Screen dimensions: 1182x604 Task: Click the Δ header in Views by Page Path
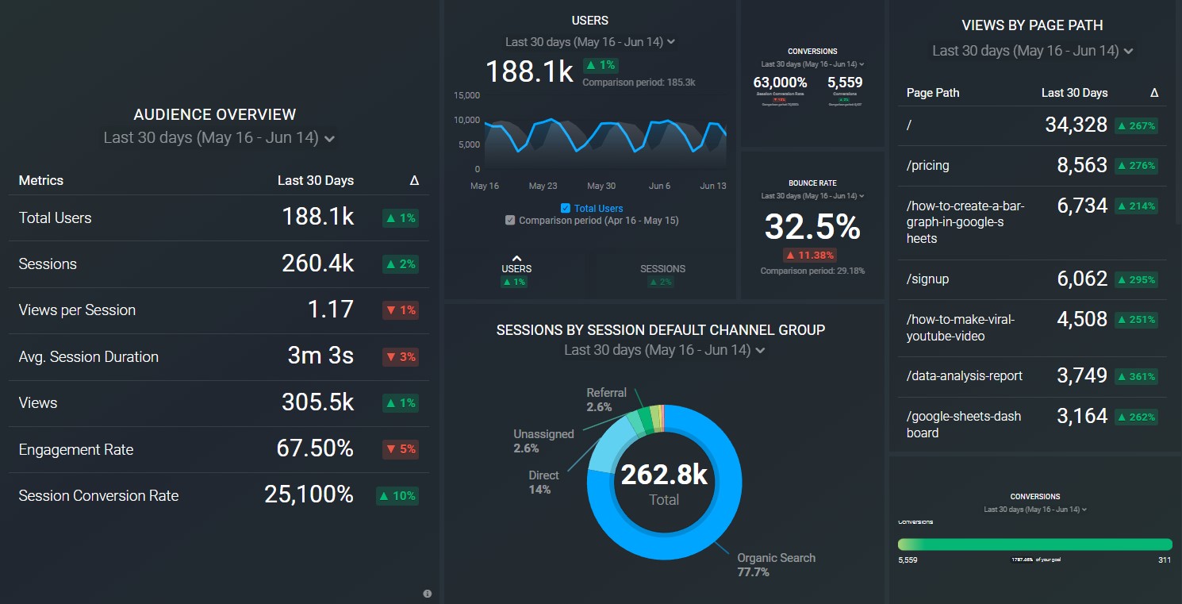pyautogui.click(x=1154, y=93)
